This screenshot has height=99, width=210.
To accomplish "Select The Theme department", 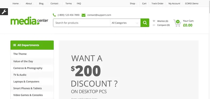I will pos(20,54).
